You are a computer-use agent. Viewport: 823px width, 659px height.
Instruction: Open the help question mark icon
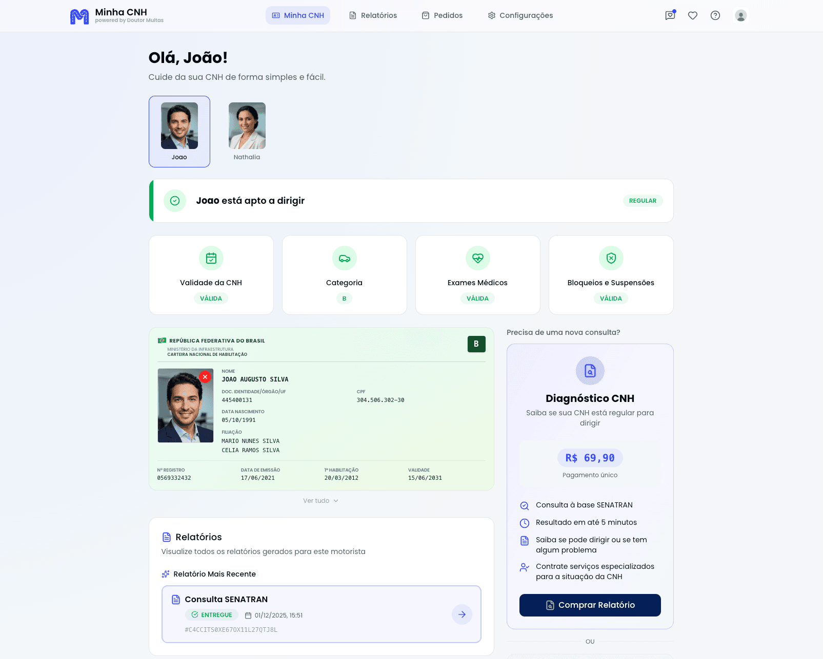pos(715,15)
